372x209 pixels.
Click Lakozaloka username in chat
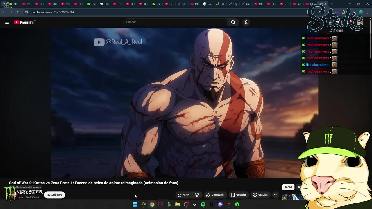(319, 65)
